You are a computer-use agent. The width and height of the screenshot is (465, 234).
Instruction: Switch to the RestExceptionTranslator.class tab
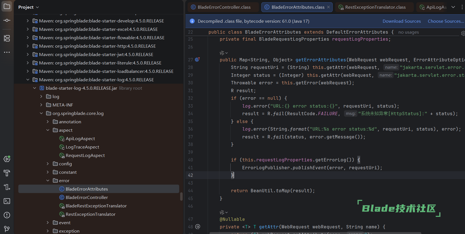click(x=375, y=7)
